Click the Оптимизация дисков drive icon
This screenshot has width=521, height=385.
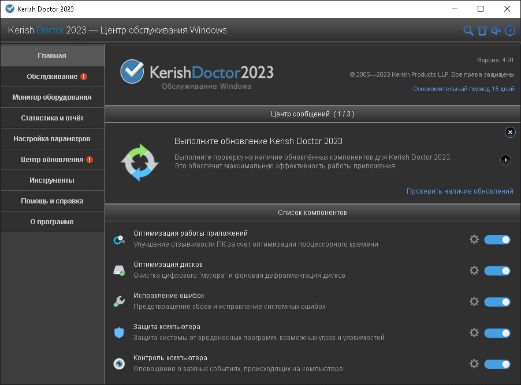(119, 270)
